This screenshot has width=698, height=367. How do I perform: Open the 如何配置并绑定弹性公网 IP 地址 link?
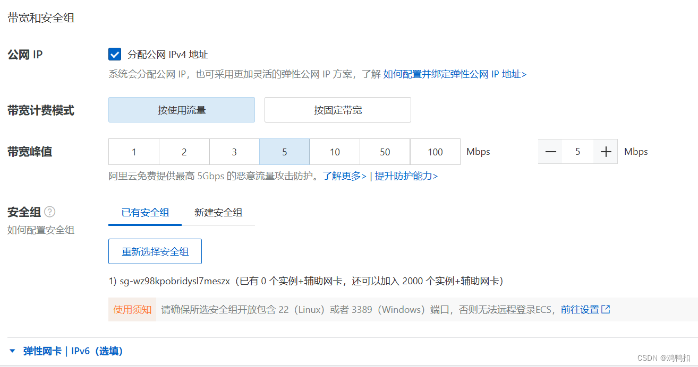click(455, 74)
